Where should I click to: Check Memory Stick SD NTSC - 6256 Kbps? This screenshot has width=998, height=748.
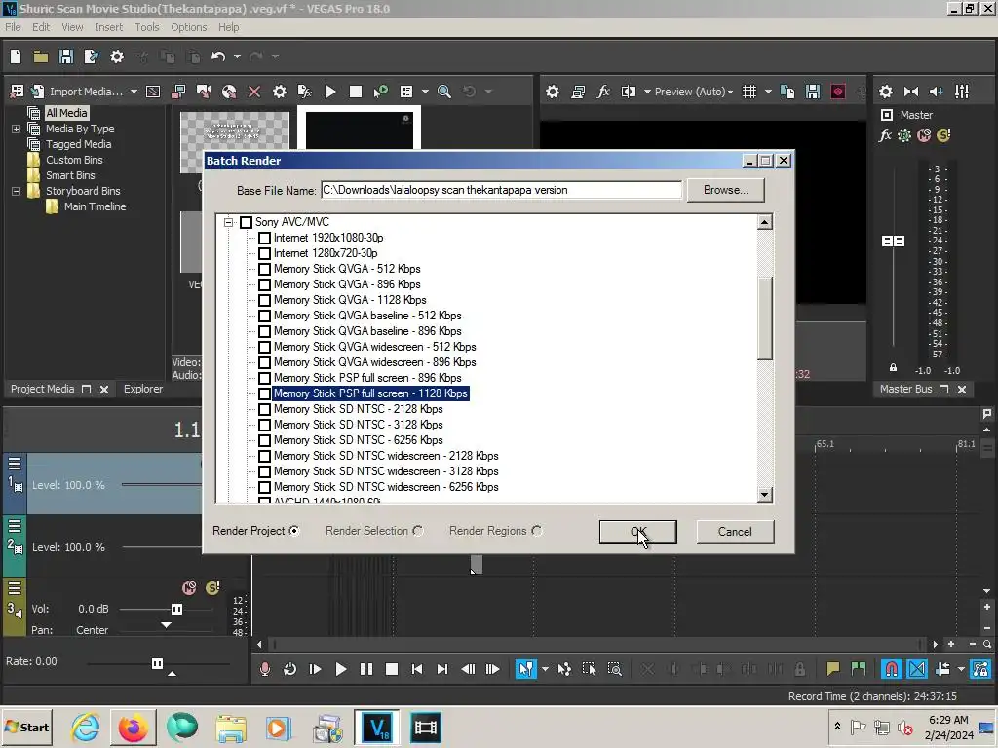264,440
